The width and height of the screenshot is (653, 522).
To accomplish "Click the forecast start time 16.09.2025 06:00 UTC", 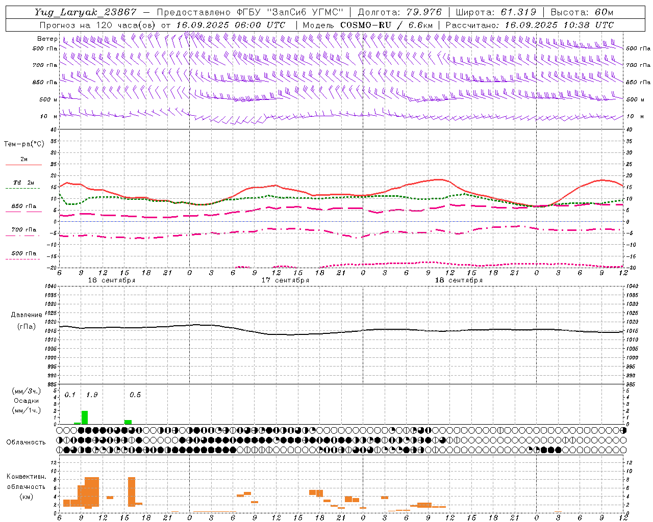I will 231,25.
